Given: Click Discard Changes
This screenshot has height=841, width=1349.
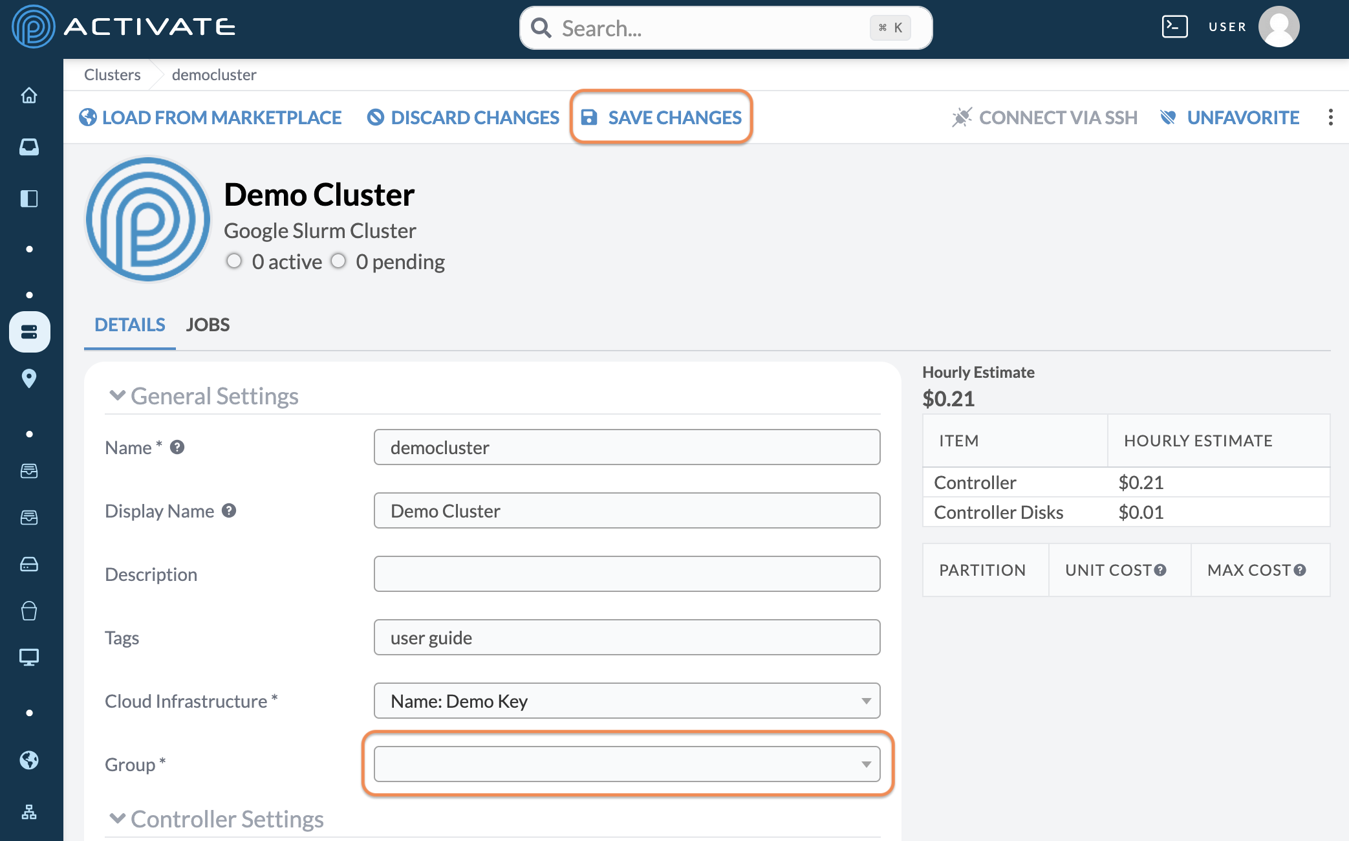Looking at the screenshot, I should coord(463,117).
